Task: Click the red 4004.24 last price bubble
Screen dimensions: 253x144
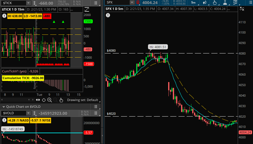Action: (x=245, y=132)
